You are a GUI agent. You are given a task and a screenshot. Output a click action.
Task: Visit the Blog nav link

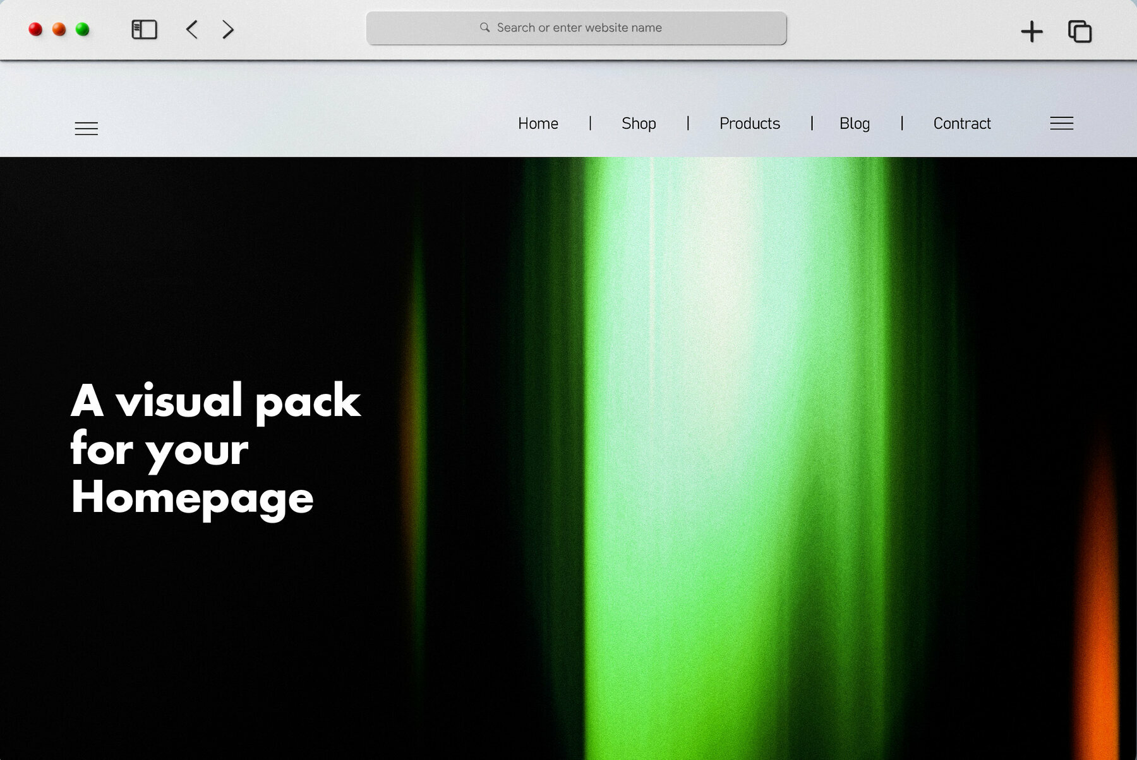pyautogui.click(x=855, y=124)
